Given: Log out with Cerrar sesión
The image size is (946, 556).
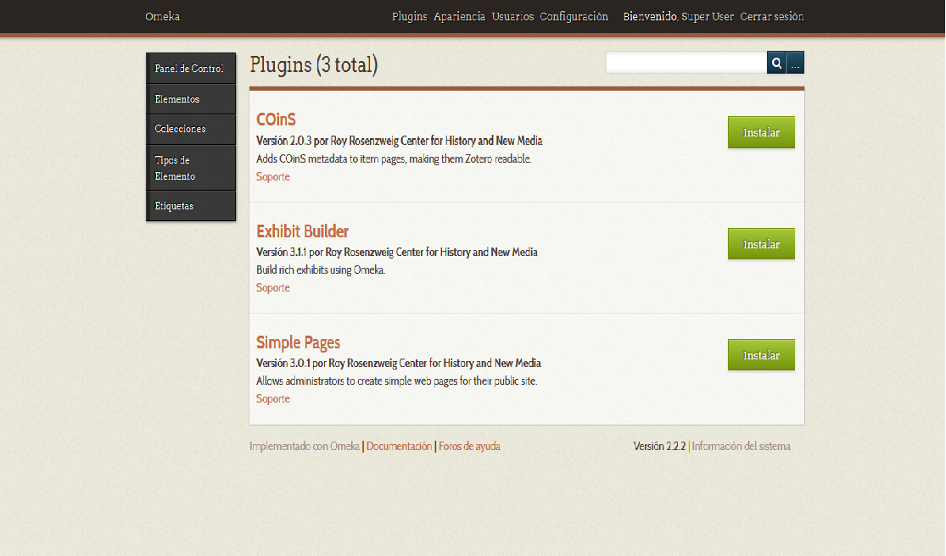Looking at the screenshot, I should pyautogui.click(x=771, y=17).
